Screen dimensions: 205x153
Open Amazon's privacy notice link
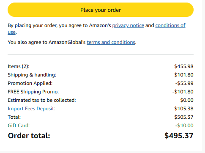[128, 25]
